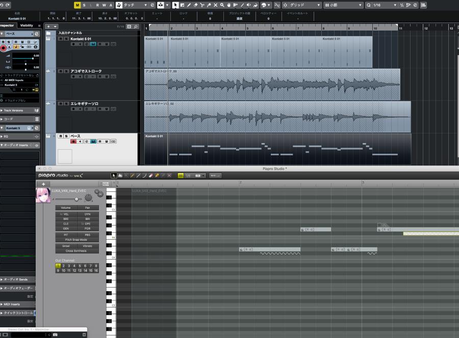Disable record arm on ベース track

73,142
